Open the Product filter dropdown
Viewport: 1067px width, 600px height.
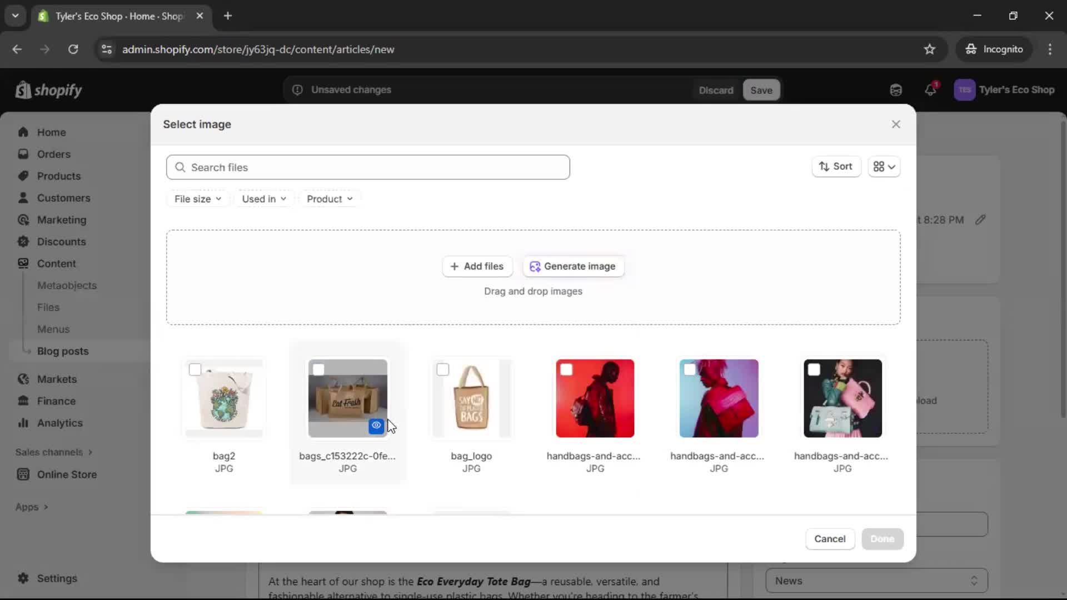point(329,198)
